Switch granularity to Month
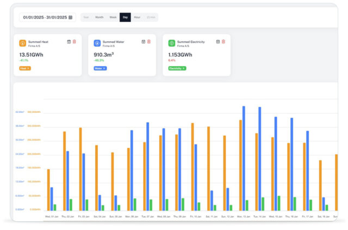This screenshot has width=348, height=230. click(100, 17)
